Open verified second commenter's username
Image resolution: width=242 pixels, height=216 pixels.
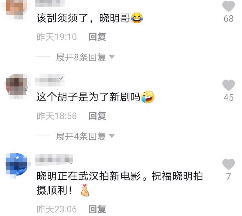50,80
